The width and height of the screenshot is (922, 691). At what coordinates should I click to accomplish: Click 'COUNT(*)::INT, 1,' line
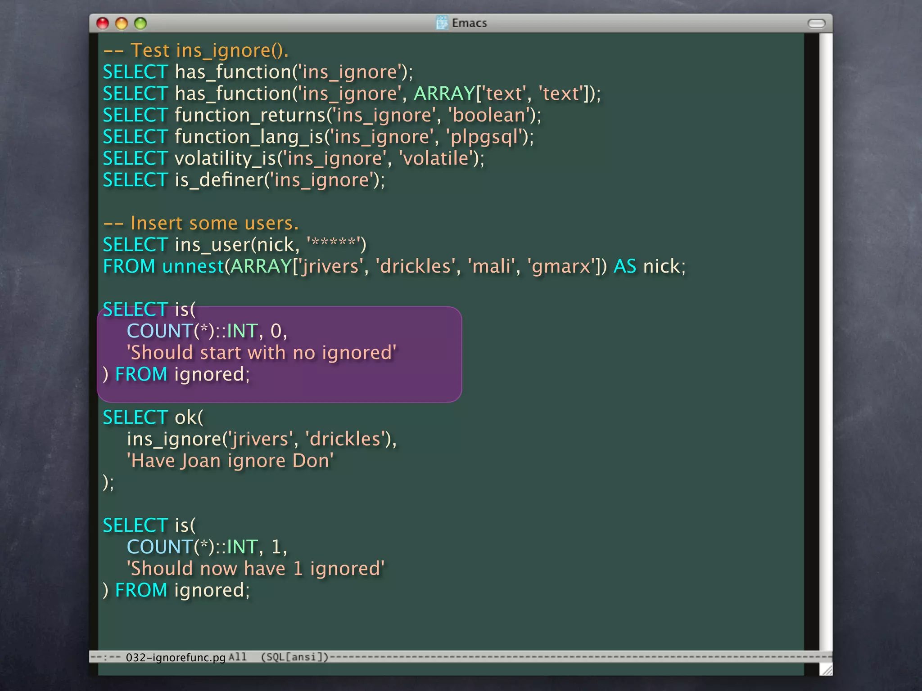click(207, 547)
